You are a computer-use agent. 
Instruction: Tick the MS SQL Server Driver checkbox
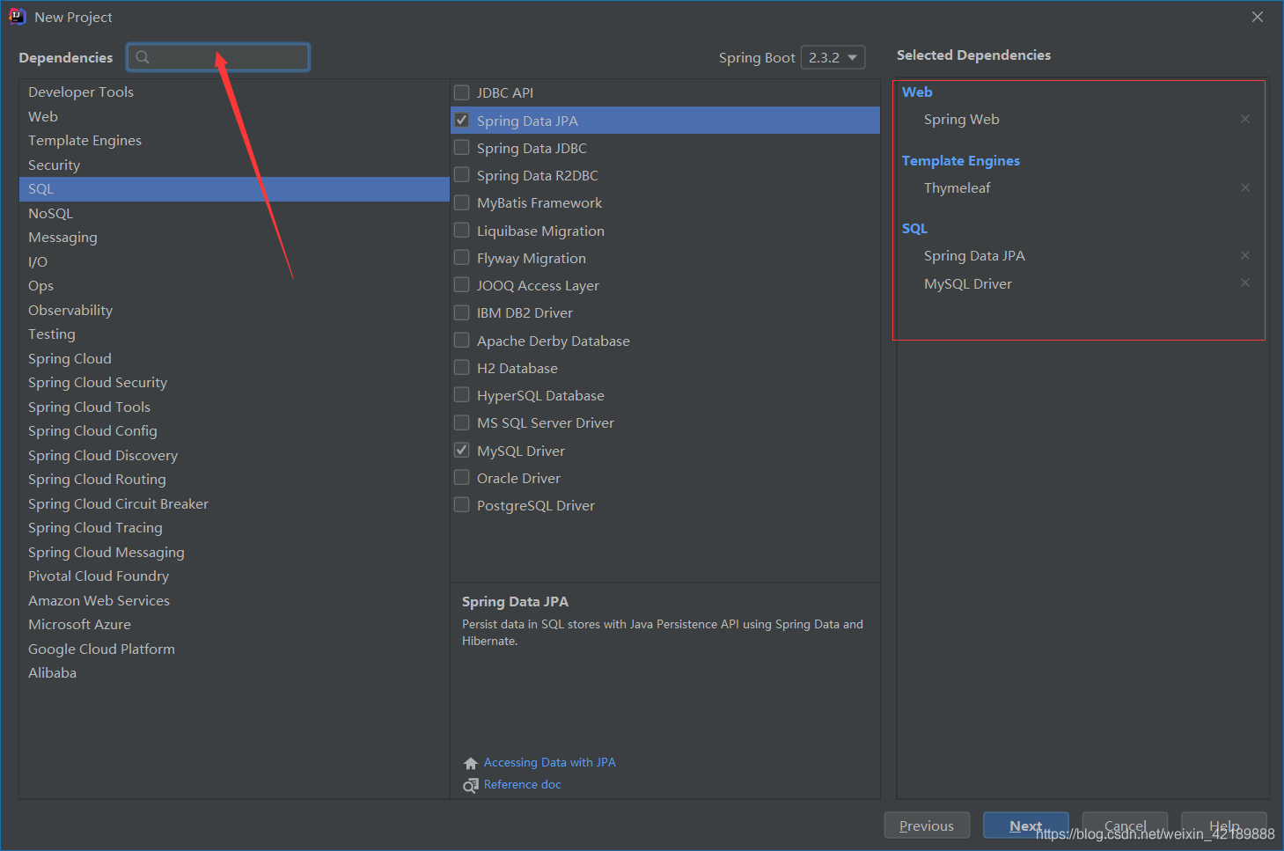point(461,422)
